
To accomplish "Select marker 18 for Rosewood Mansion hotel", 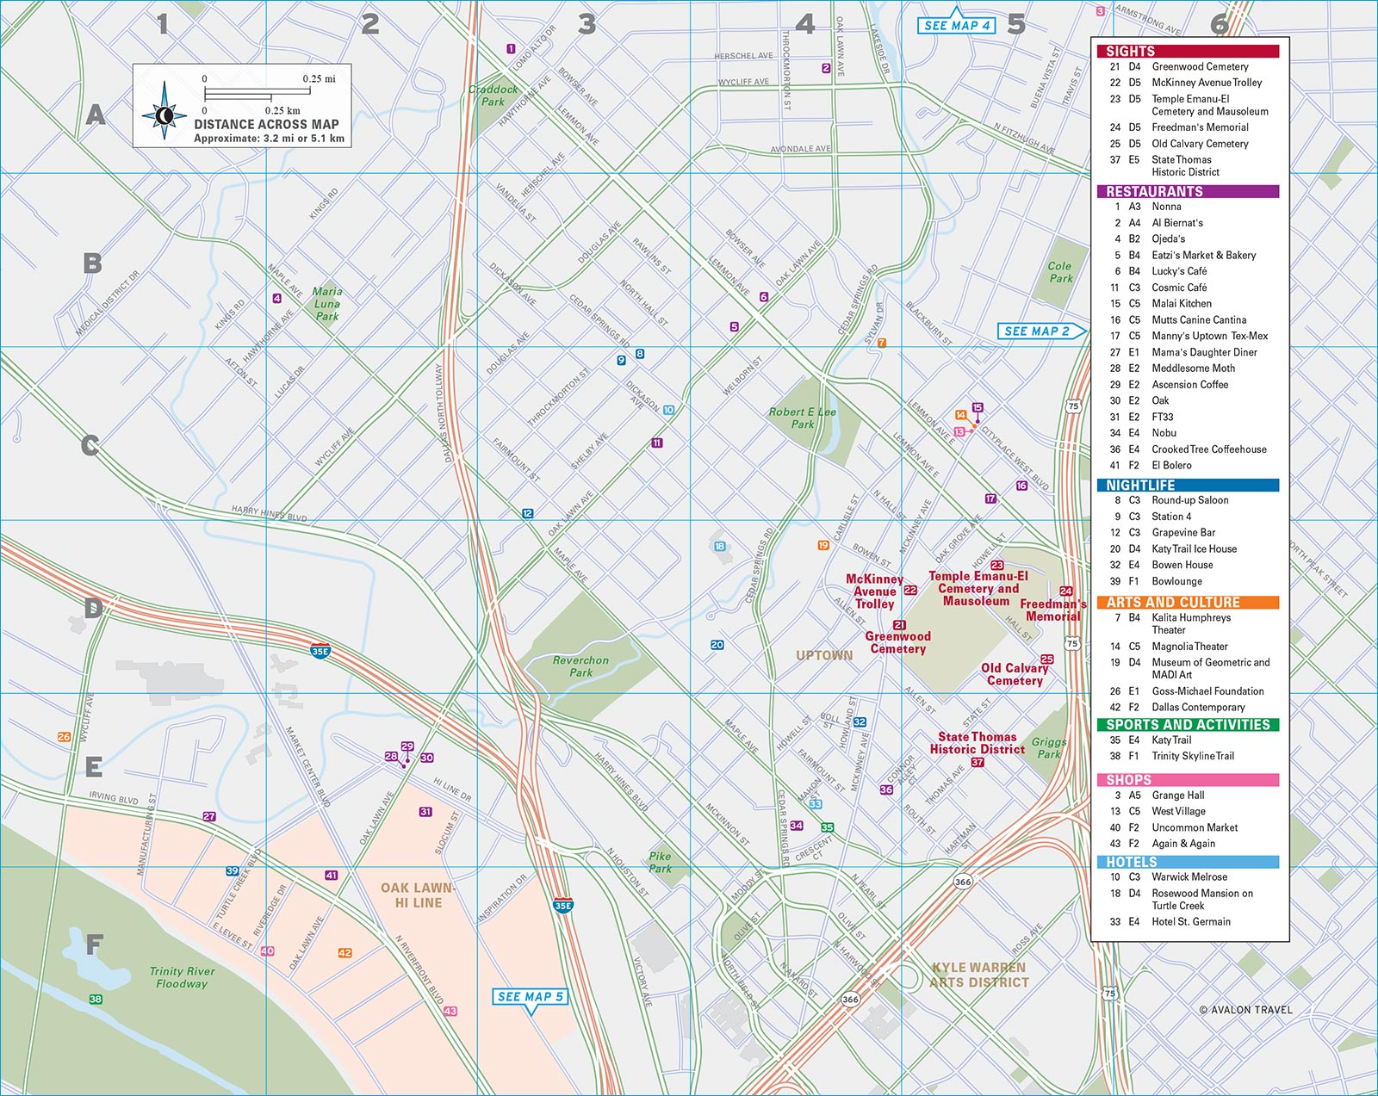I will [719, 546].
